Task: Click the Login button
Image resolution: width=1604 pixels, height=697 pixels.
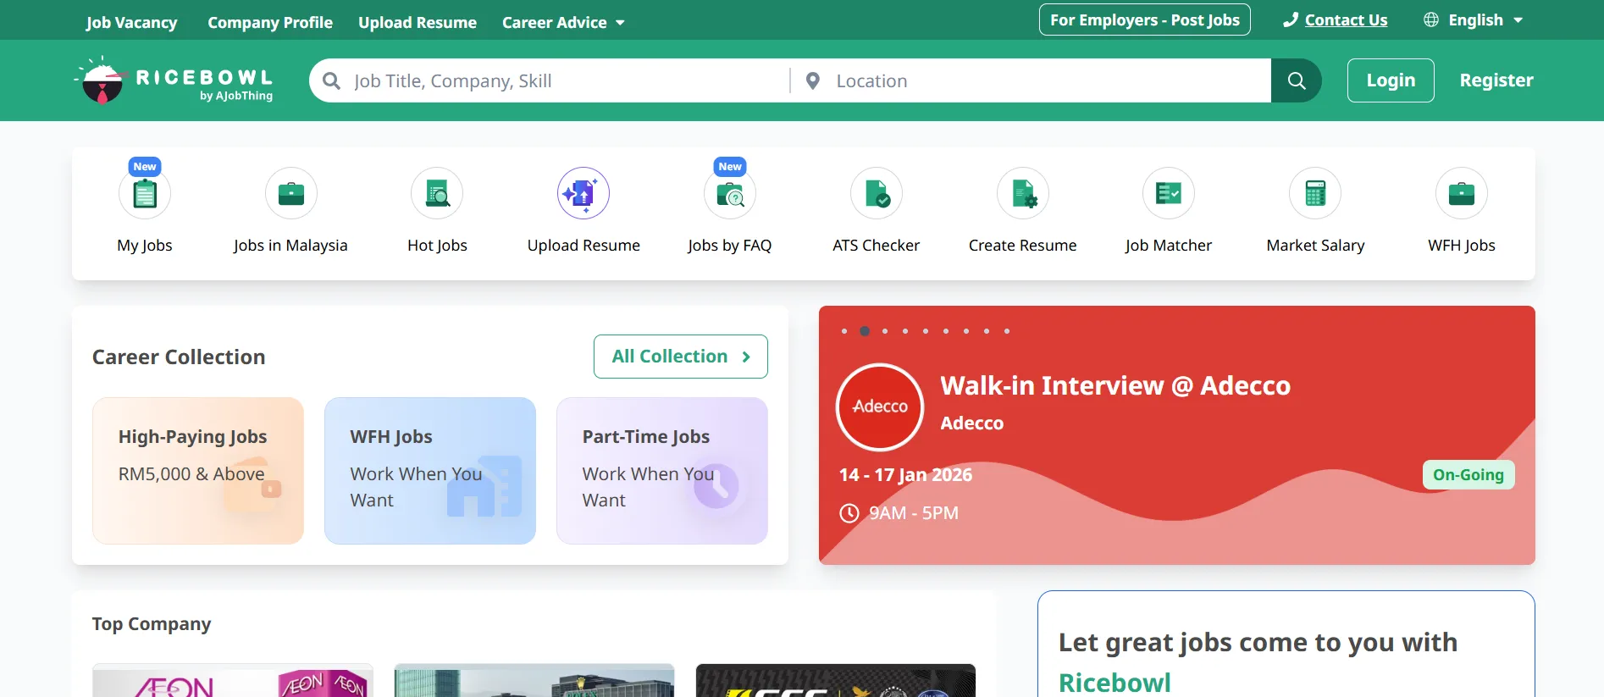Action: [x=1390, y=80]
